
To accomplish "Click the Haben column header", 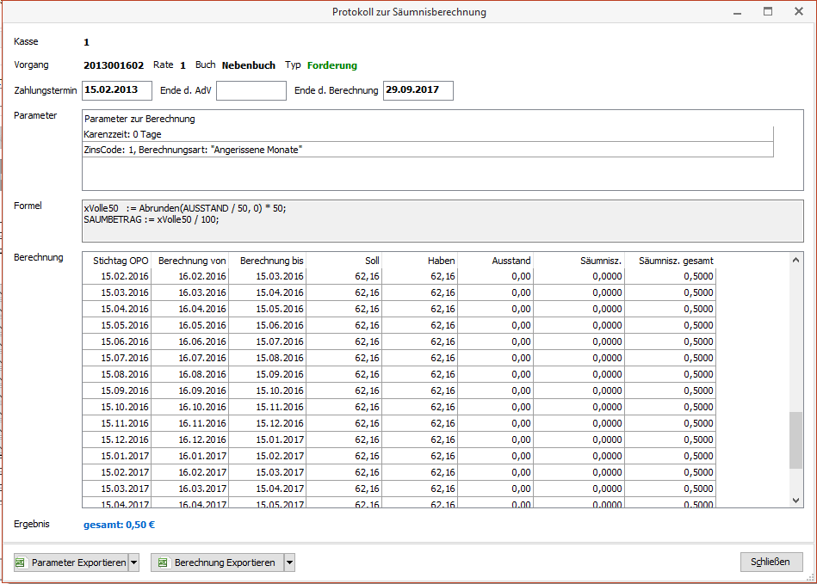I will tap(419, 261).
